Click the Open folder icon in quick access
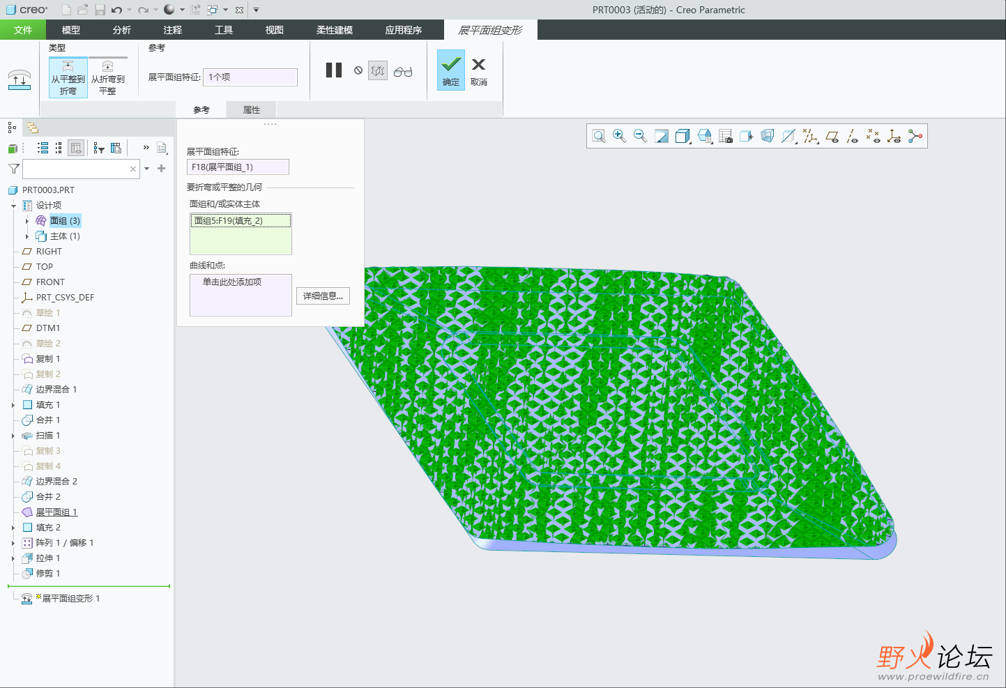This screenshot has width=1006, height=688. tap(83, 10)
